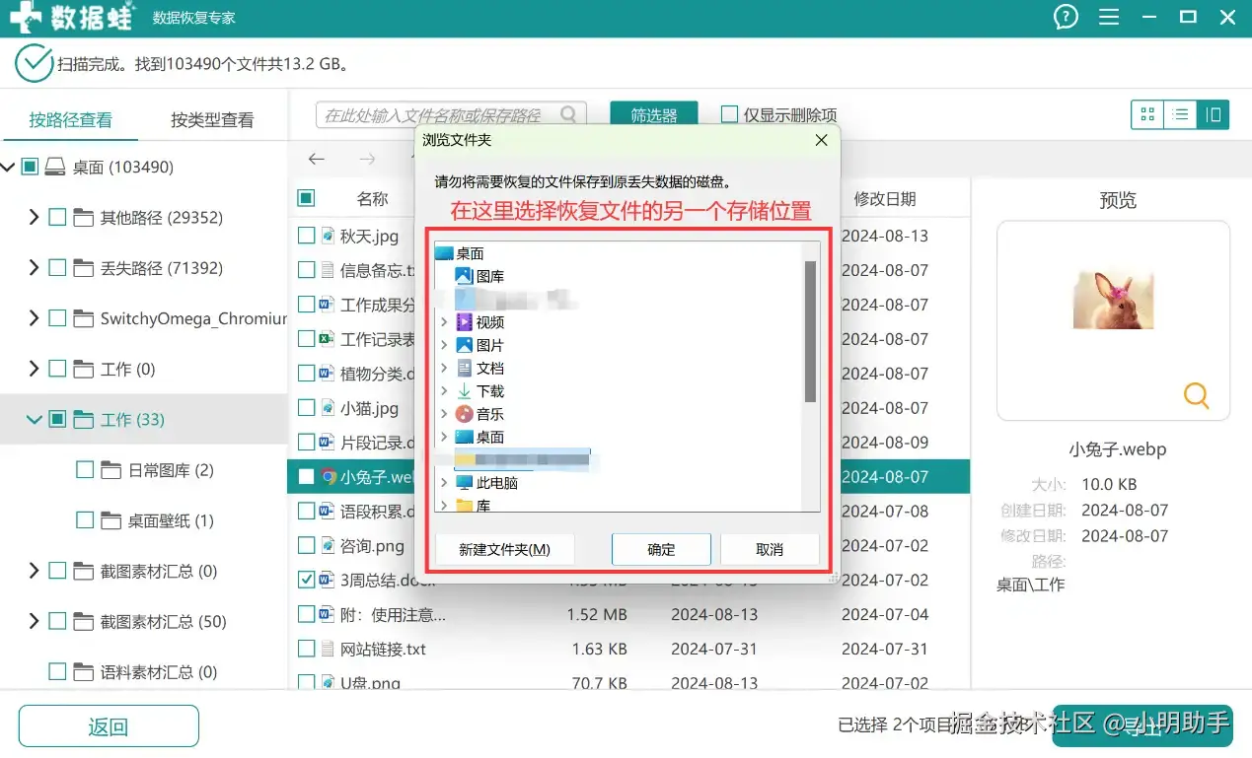Check the 秋天.jpg file checkbox

[306, 237]
